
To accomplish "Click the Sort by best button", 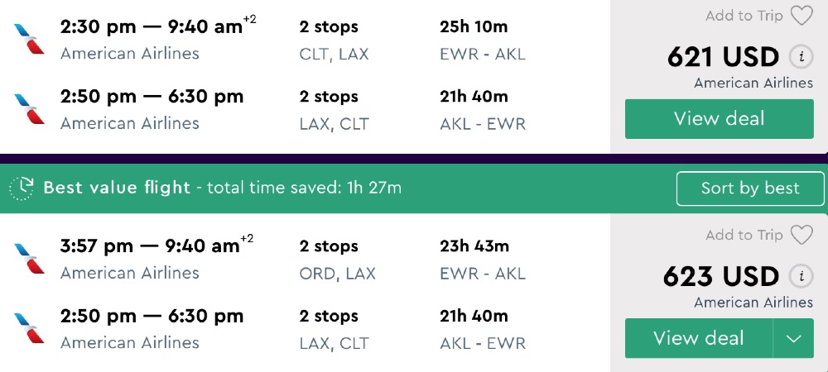I will [x=750, y=188].
